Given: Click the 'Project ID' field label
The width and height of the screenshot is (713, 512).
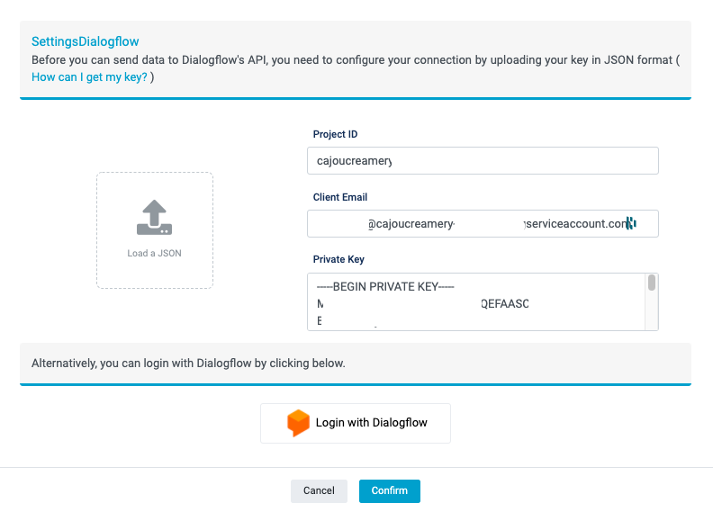Looking at the screenshot, I should coord(335,134).
